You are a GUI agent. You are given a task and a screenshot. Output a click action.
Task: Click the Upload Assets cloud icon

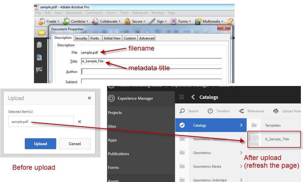[276, 111]
